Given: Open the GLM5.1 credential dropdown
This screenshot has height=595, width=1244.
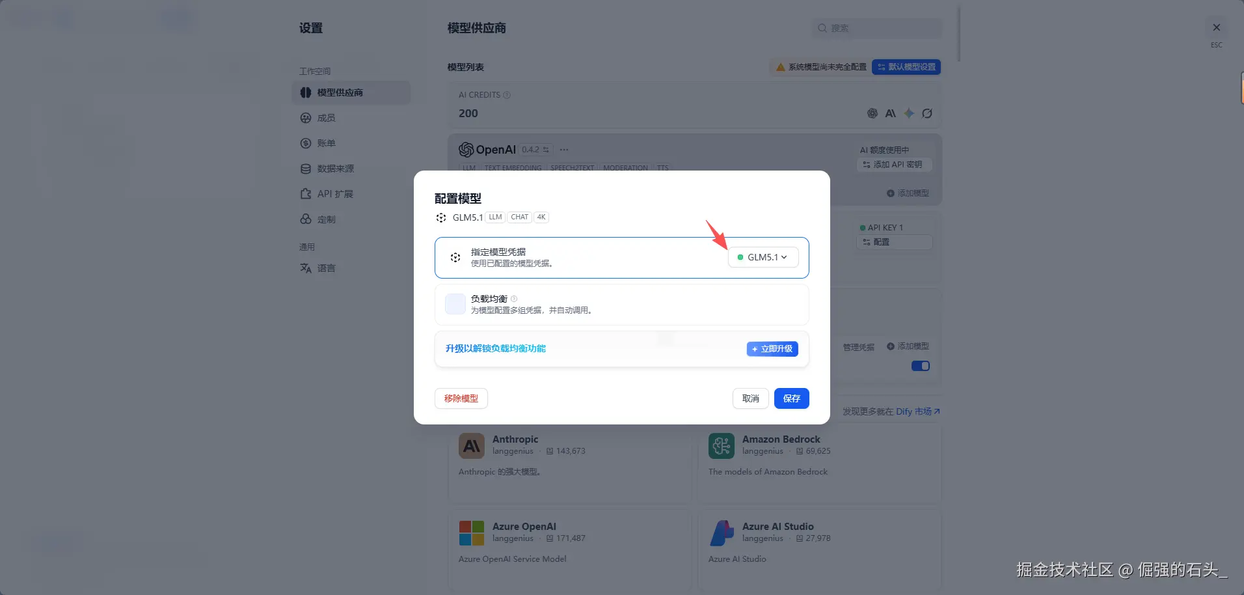Looking at the screenshot, I should 763,257.
